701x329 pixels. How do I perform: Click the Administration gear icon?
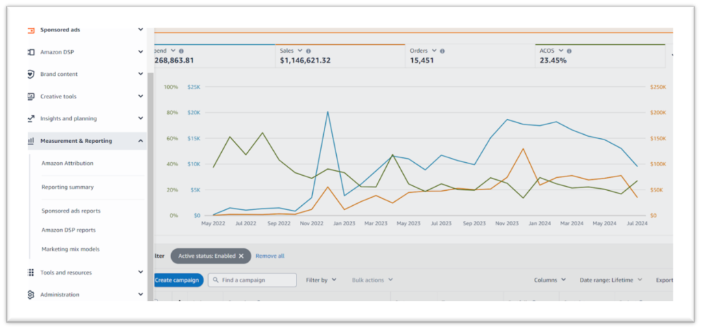point(31,295)
